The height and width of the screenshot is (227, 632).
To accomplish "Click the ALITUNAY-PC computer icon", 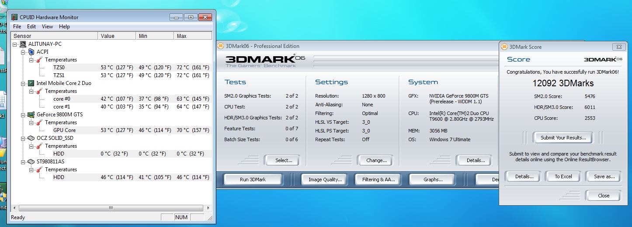I will 23,44.
